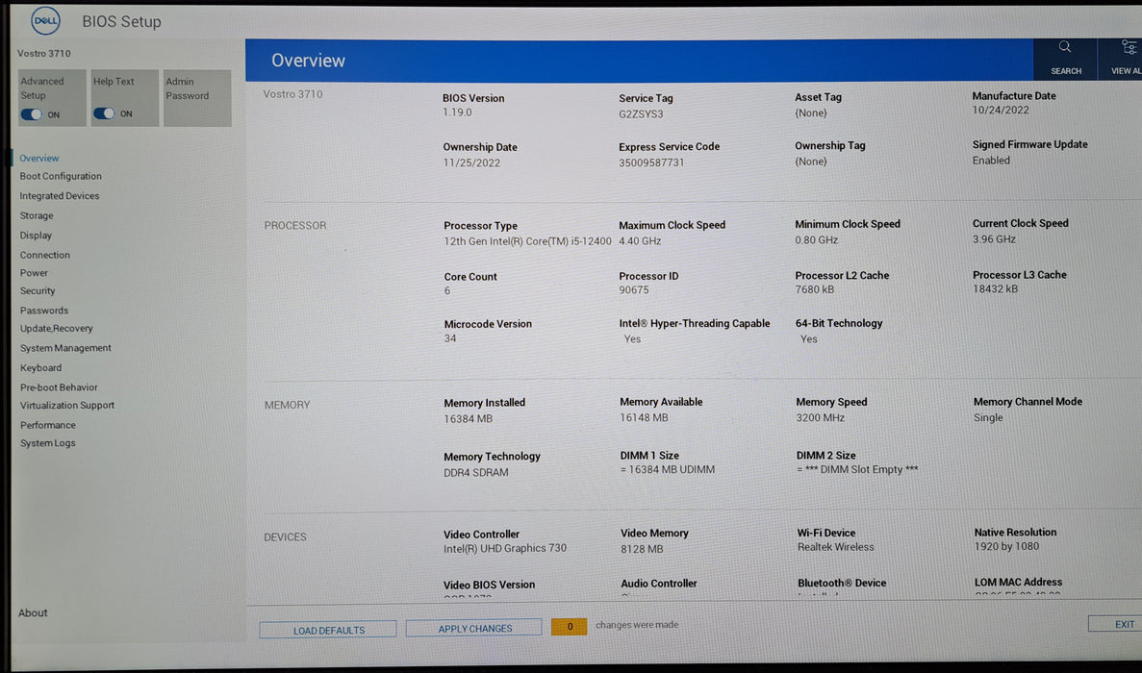Click DIMM 2 Slot Empty text
1142x673 pixels.
click(x=857, y=470)
